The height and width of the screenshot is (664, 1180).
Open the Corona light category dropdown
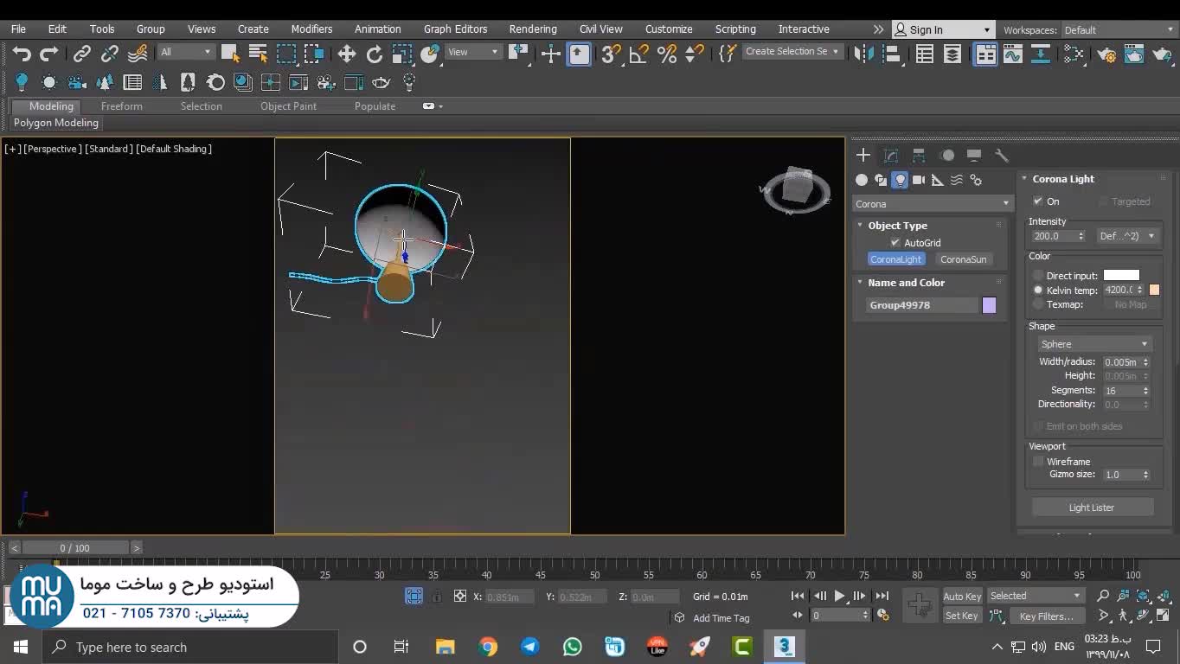[932, 204]
